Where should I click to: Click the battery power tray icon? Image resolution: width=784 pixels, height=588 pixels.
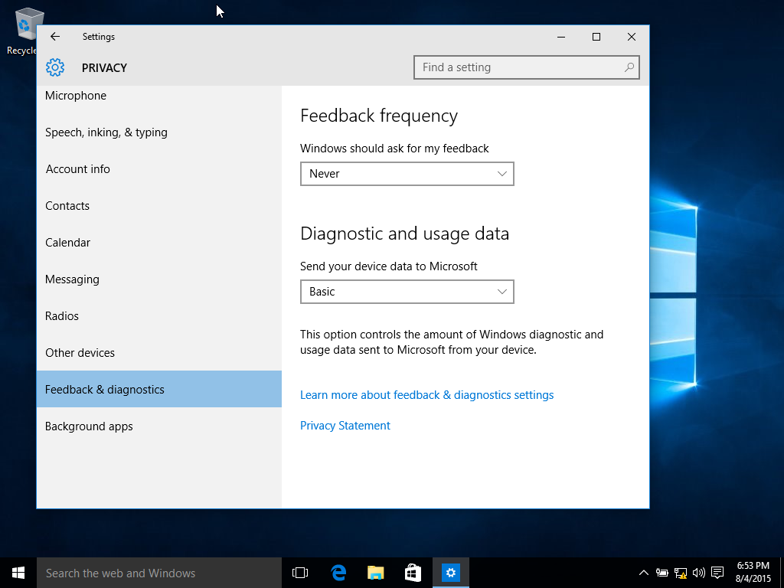coord(662,573)
